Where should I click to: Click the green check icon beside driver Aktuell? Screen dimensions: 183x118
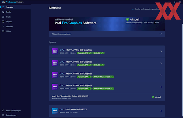[153, 97]
